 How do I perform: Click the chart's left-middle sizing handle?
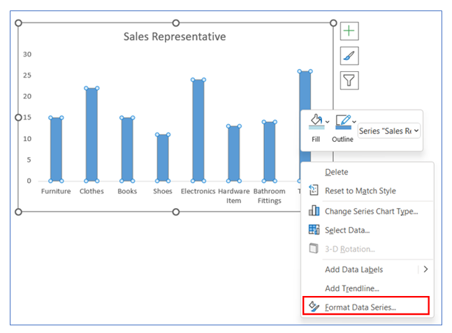click(18, 117)
